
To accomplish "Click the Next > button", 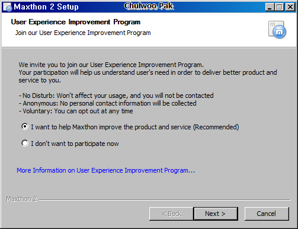I will 216,214.
